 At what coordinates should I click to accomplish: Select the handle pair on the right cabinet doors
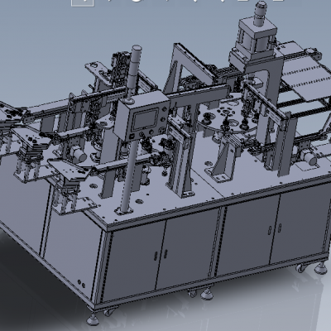275,229
